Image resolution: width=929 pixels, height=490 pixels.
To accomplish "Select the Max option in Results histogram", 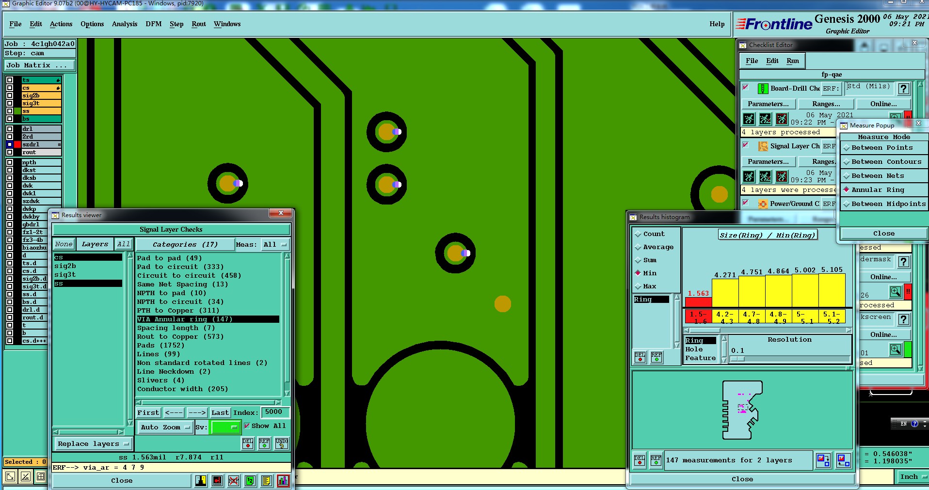I will pos(645,286).
